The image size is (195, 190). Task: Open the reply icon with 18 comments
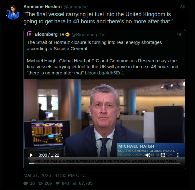click(x=26, y=183)
